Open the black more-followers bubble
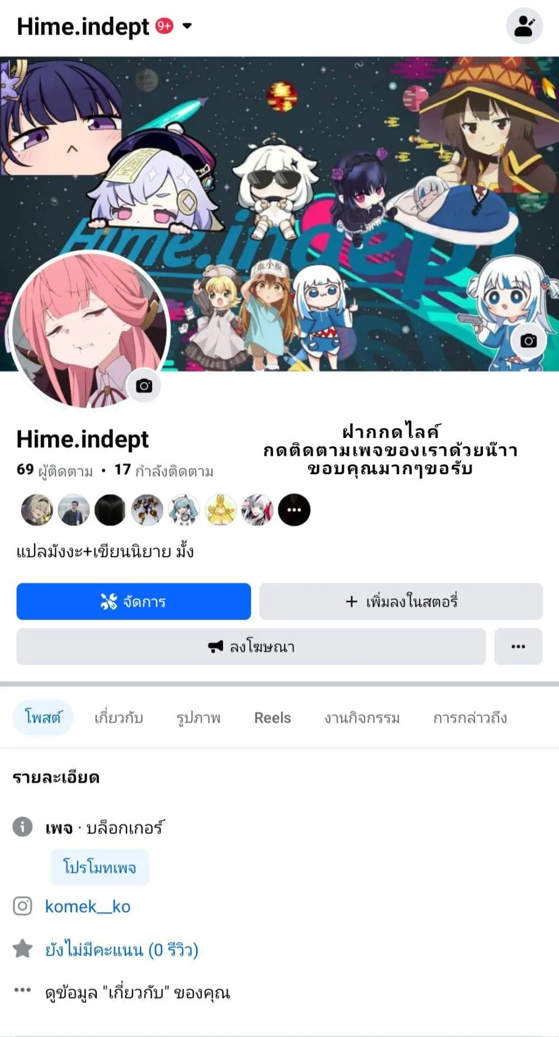The width and height of the screenshot is (559, 1037). 294,510
